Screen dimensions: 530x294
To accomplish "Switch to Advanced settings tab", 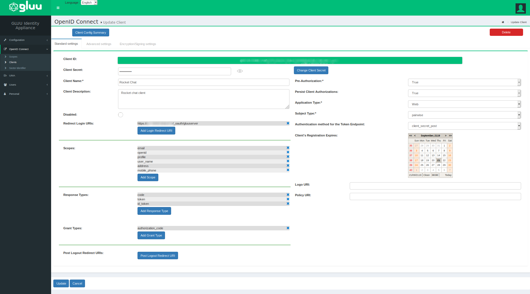I will tap(99, 44).
